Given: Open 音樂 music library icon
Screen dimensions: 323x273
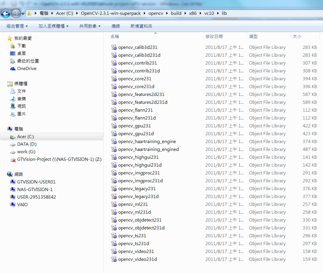Looking at the screenshot, I should tap(12, 99).
